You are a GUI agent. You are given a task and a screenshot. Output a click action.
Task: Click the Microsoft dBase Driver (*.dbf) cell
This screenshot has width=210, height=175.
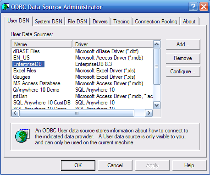pos(107,51)
